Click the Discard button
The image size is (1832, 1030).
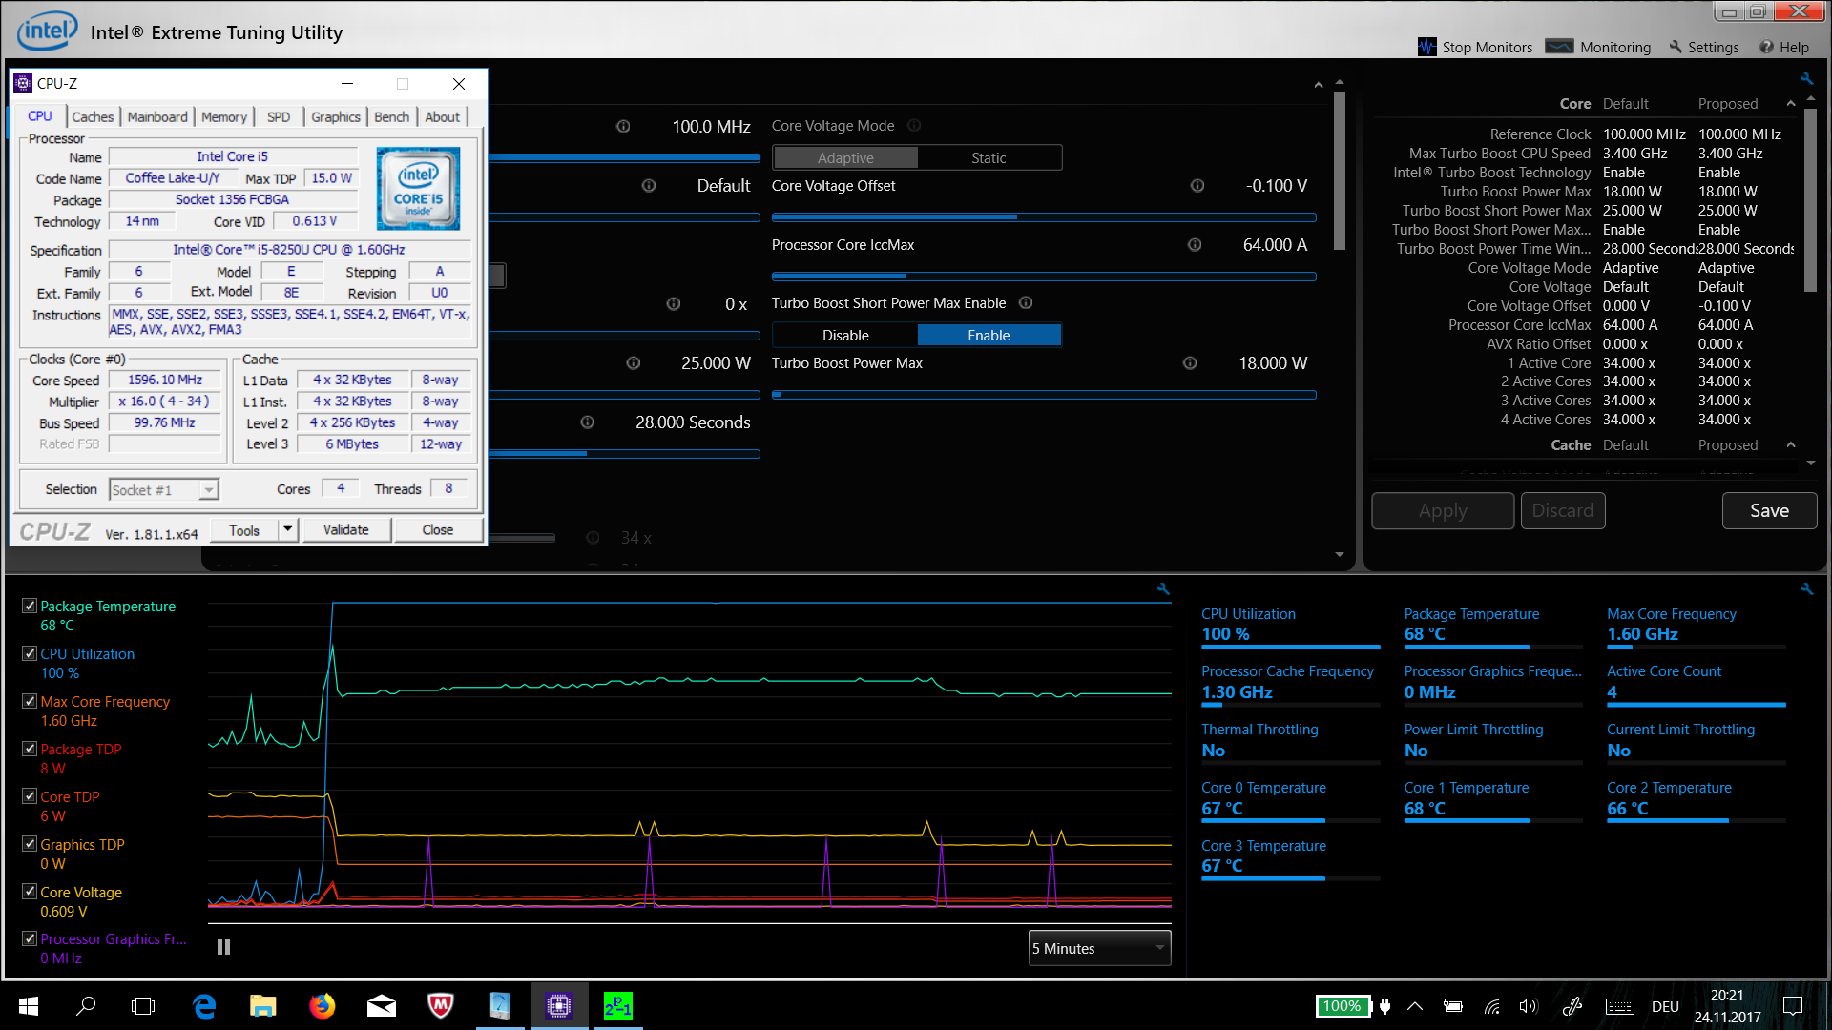coord(1563,510)
